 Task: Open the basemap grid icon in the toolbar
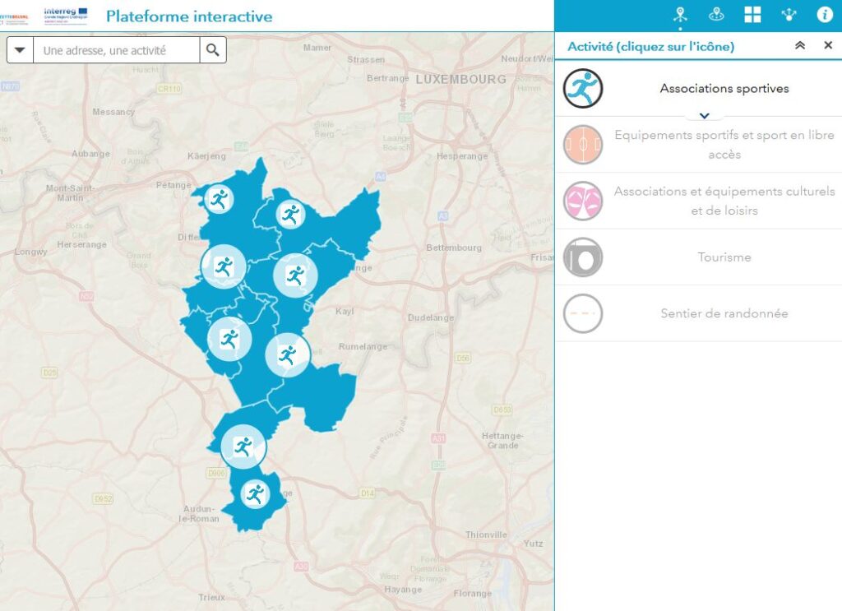752,14
